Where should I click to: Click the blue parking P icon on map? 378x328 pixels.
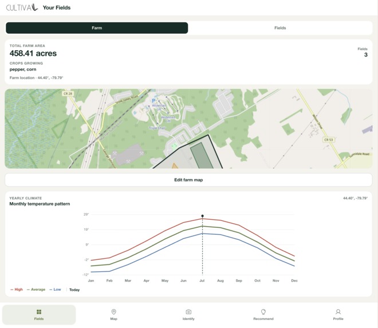click(x=153, y=101)
